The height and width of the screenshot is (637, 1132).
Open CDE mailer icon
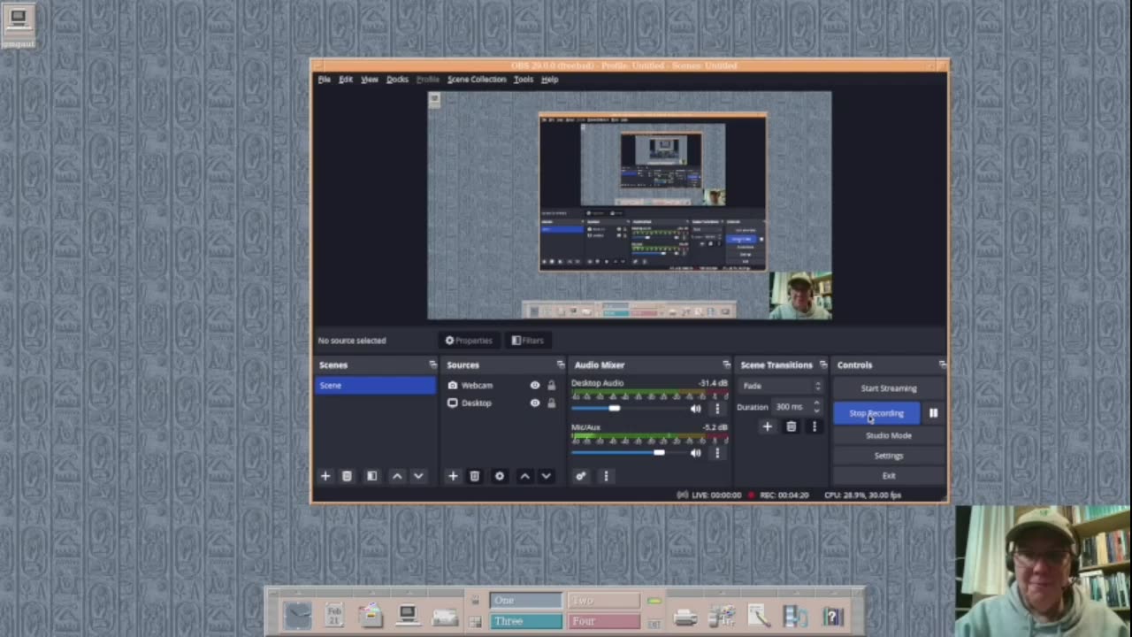(444, 616)
